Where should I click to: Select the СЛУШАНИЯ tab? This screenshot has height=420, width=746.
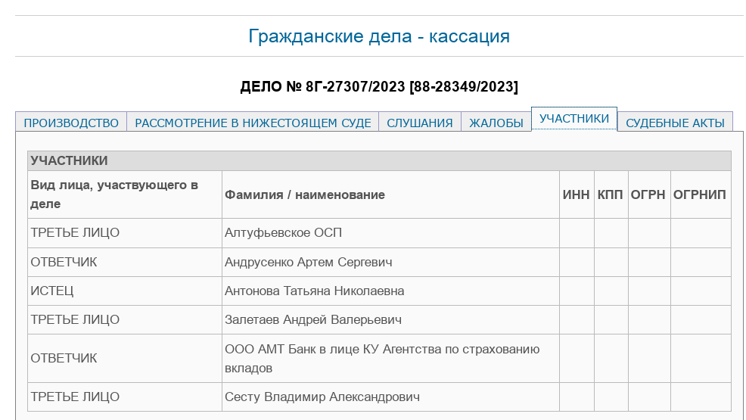(x=420, y=123)
